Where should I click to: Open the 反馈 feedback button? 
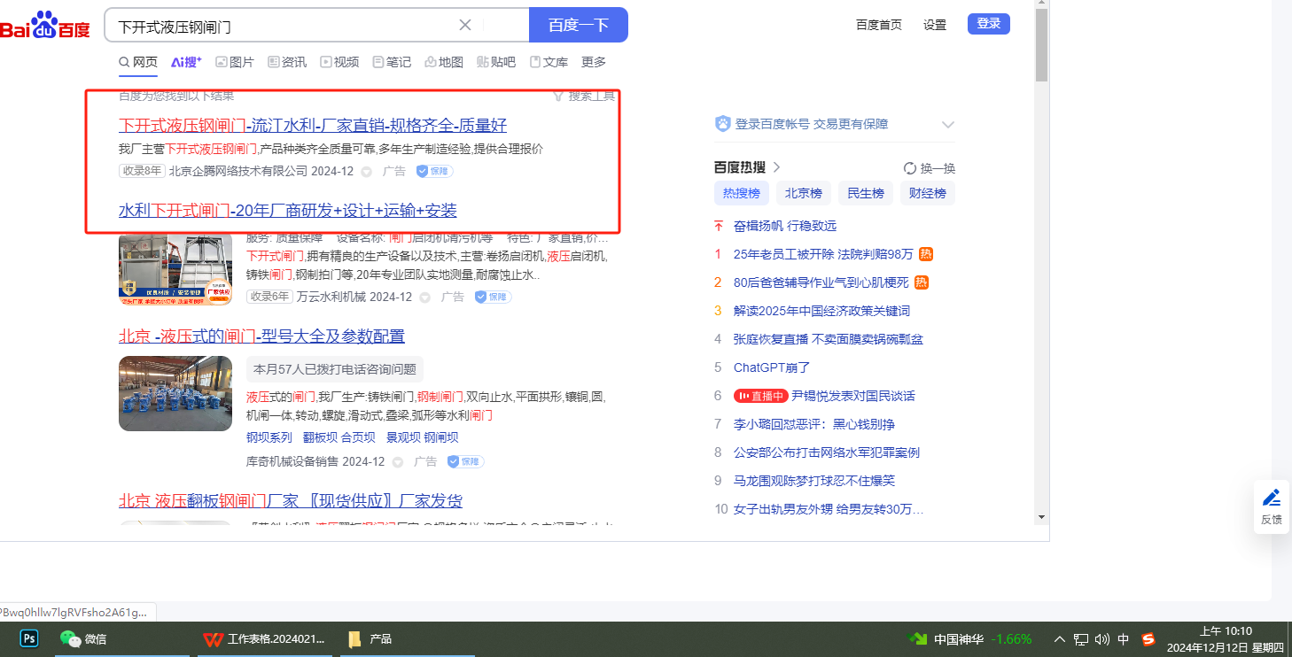coord(1272,506)
